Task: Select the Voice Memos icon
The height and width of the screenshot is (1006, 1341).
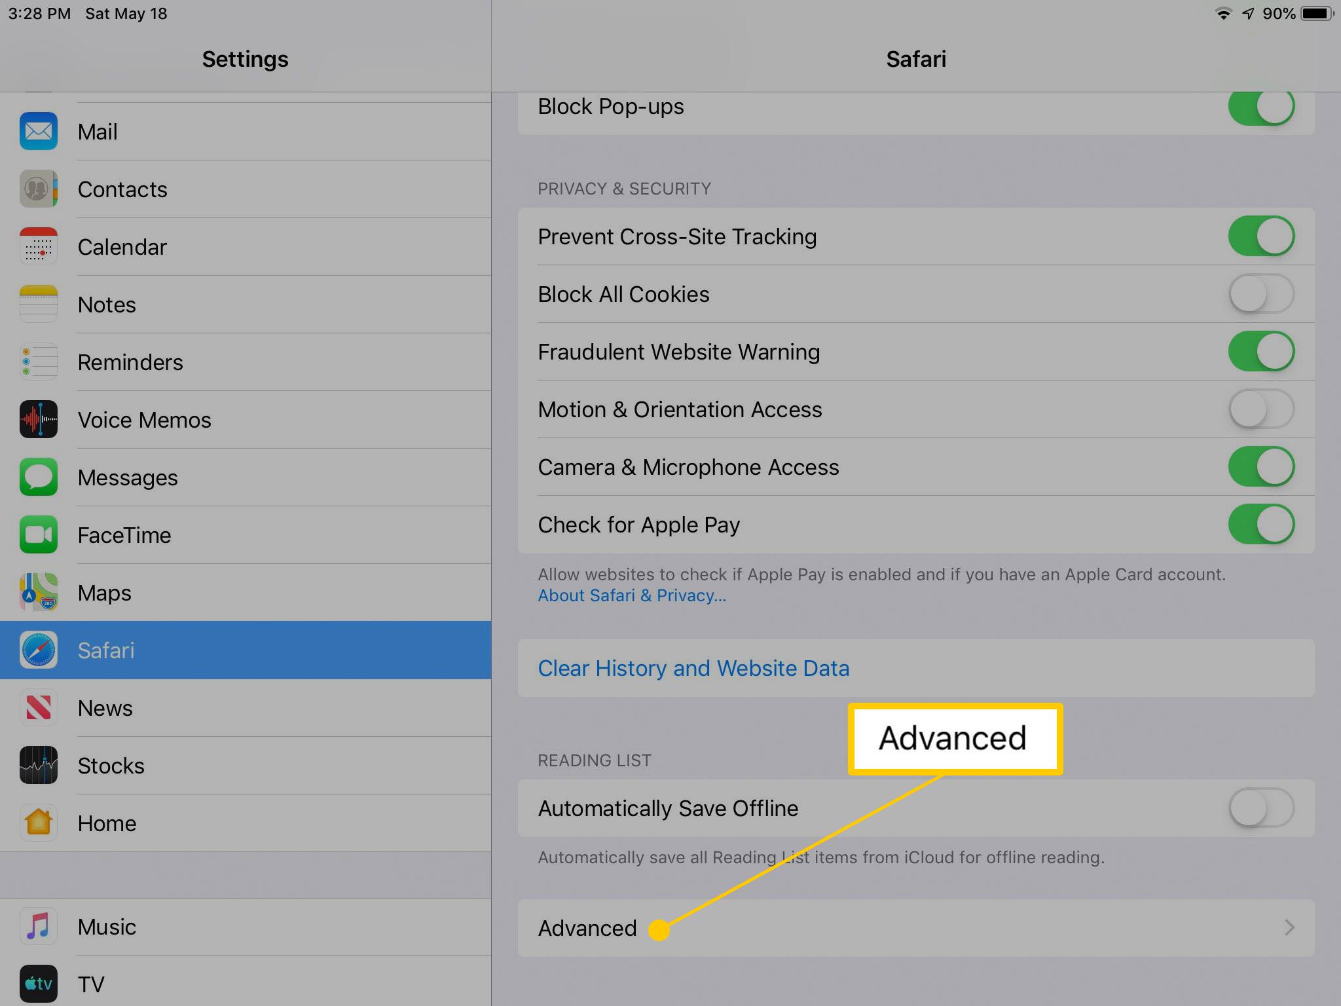Action: (39, 420)
